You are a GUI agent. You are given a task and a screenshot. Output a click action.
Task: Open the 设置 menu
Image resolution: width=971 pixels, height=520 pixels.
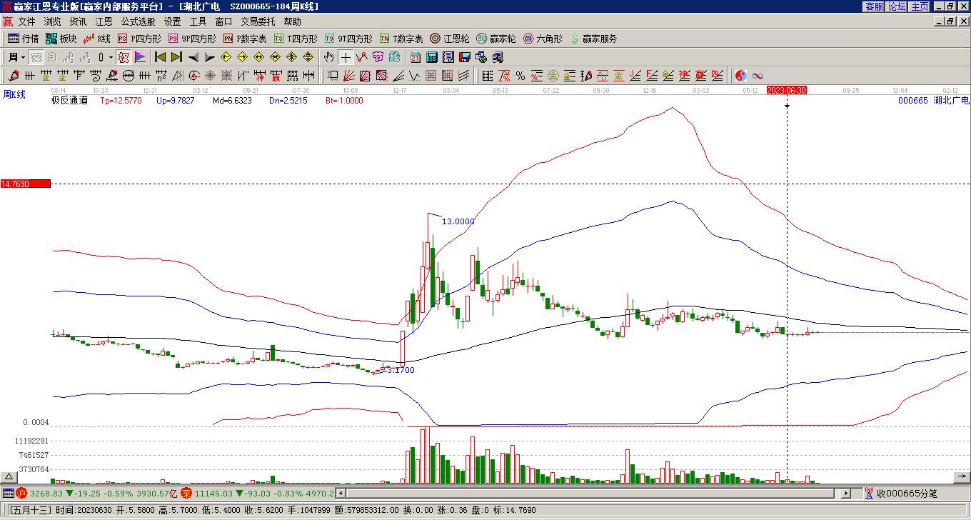tap(172, 22)
